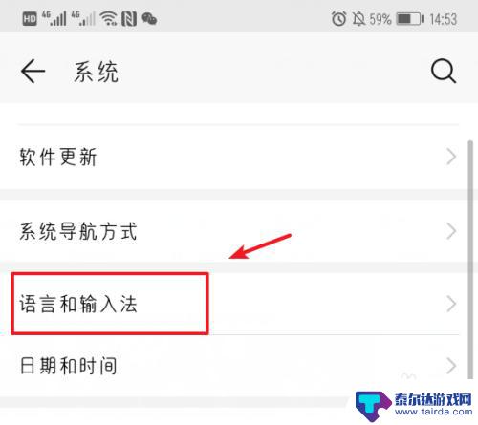Tap the WeChat notification icon
The image size is (478, 425).
(149, 19)
